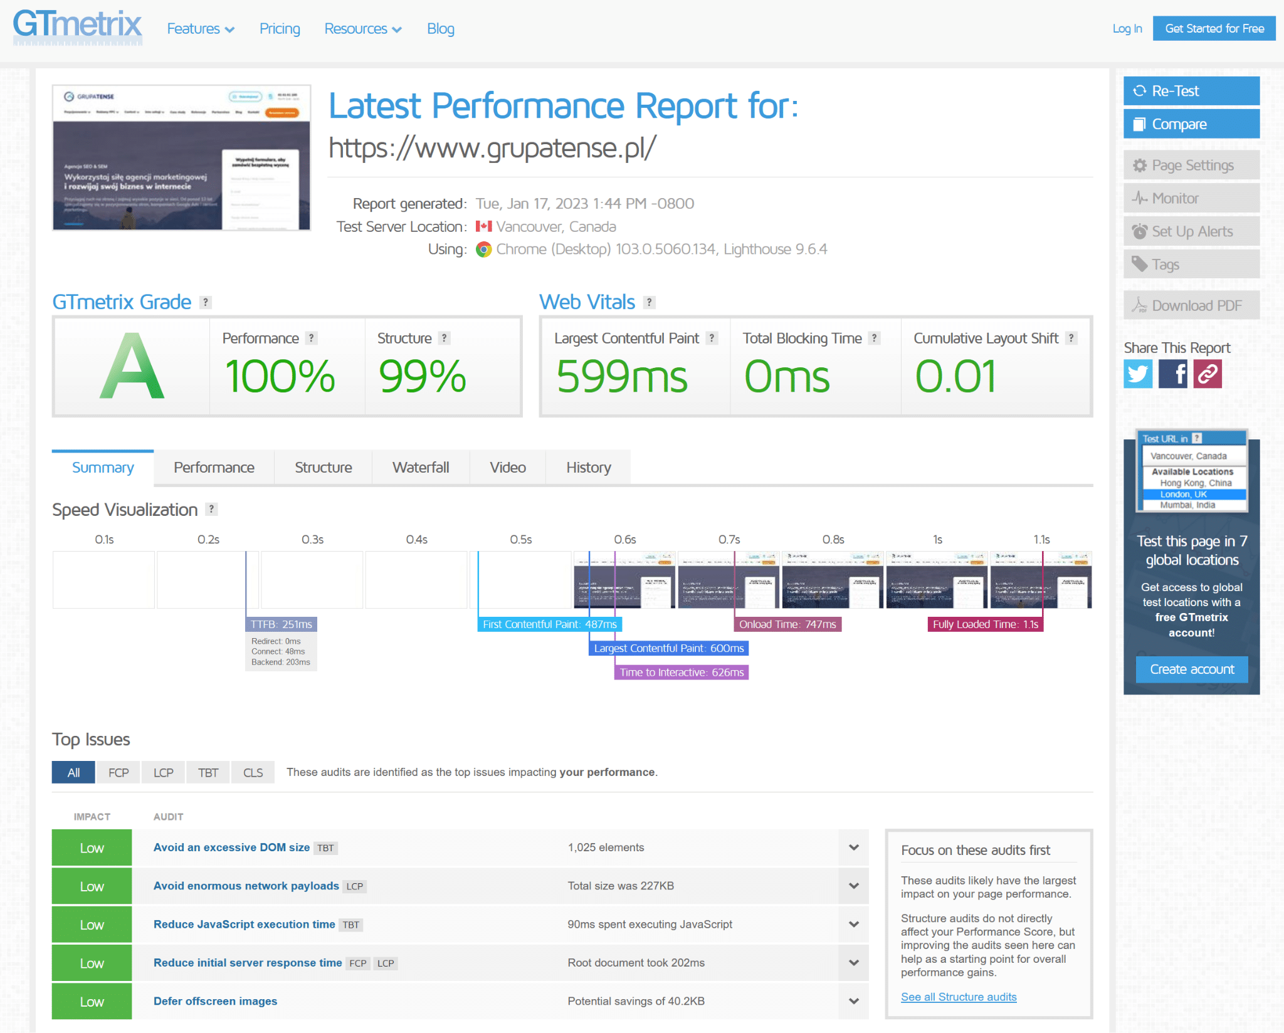Click the GTmetrix logo
This screenshot has width=1284, height=1033.
coord(78,28)
